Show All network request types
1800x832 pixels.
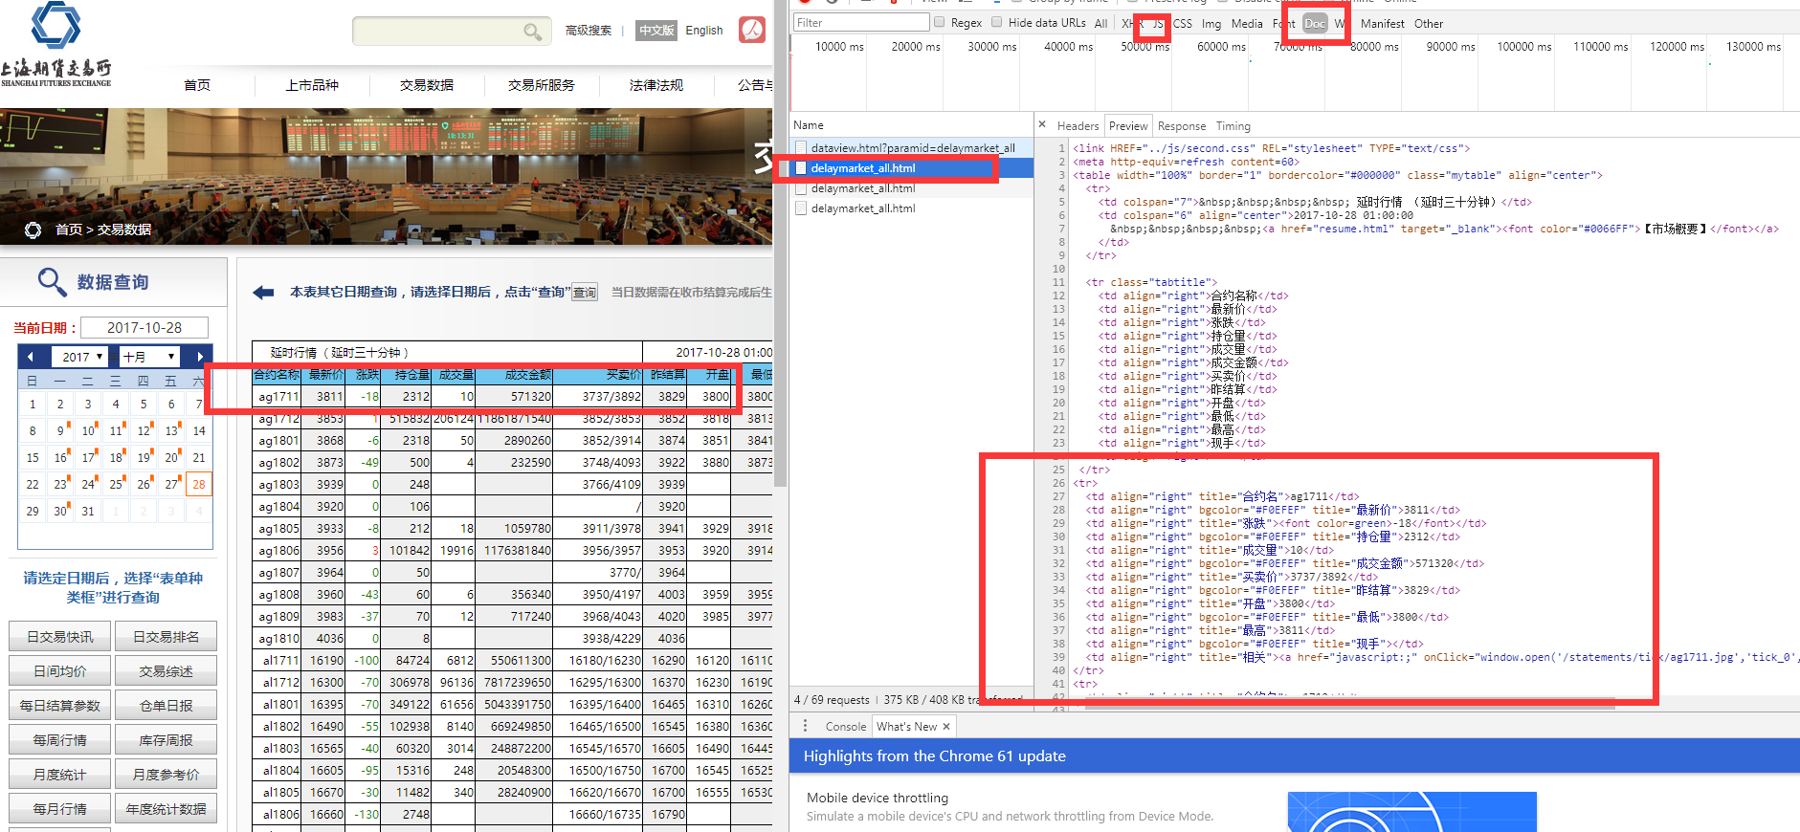[1100, 24]
